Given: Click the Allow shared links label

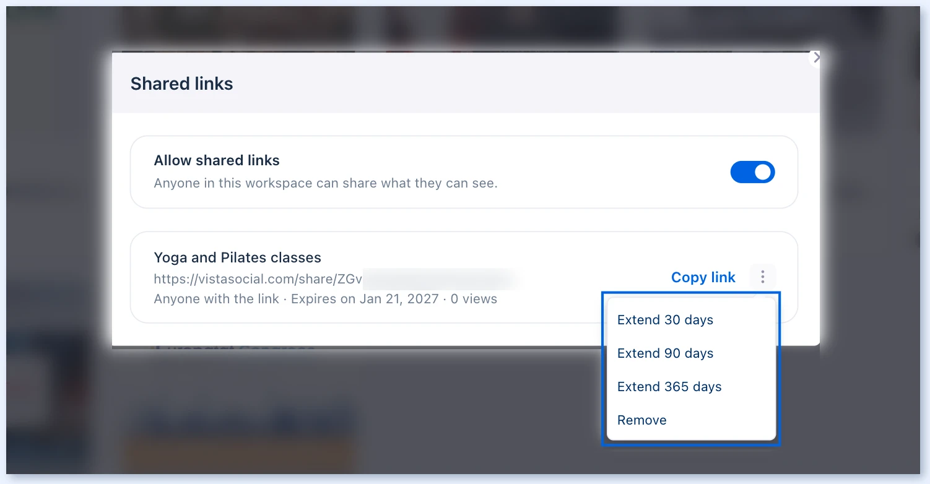Looking at the screenshot, I should [217, 160].
